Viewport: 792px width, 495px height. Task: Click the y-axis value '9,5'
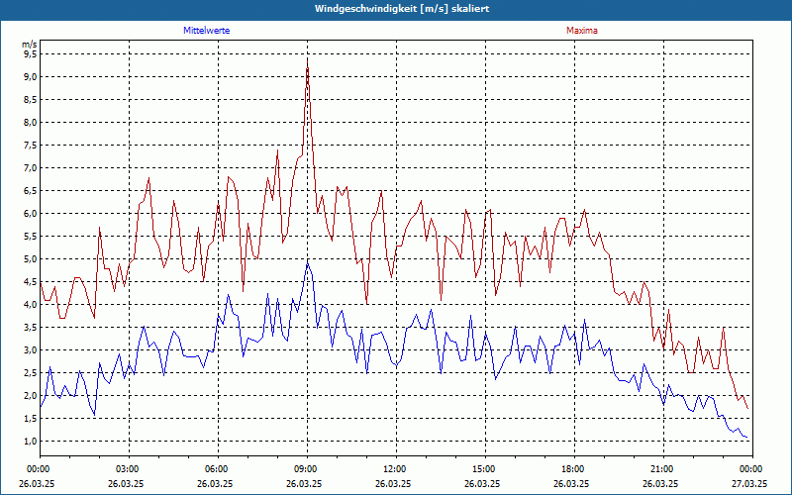click(x=30, y=54)
